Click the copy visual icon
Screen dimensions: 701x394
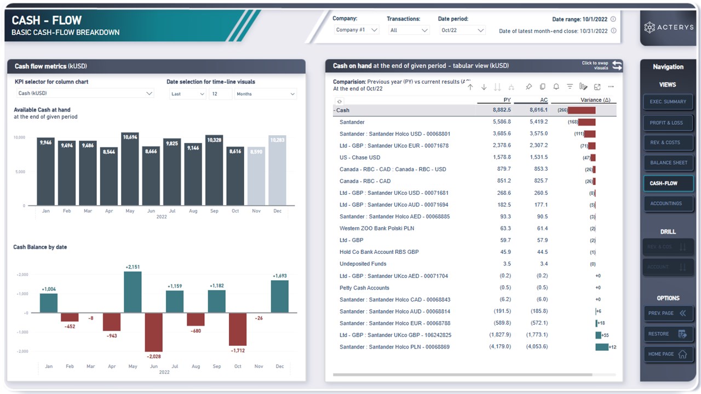542,87
